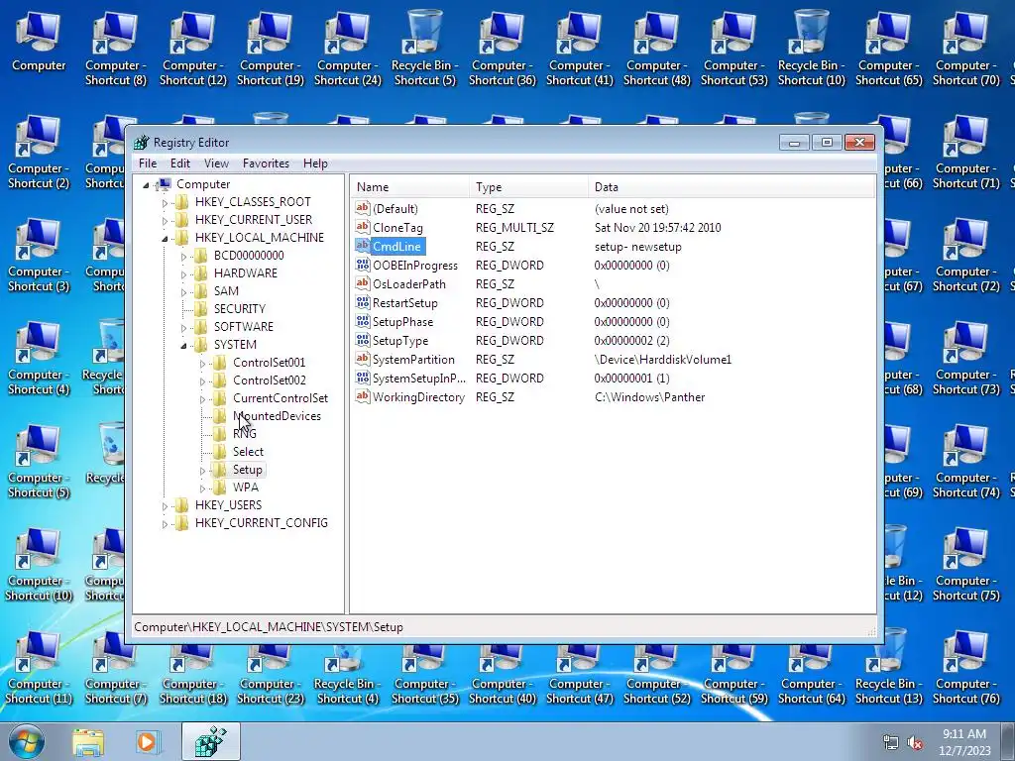Select the SECURITY key in tree
Screen dimensions: 1015x761
(x=240, y=309)
